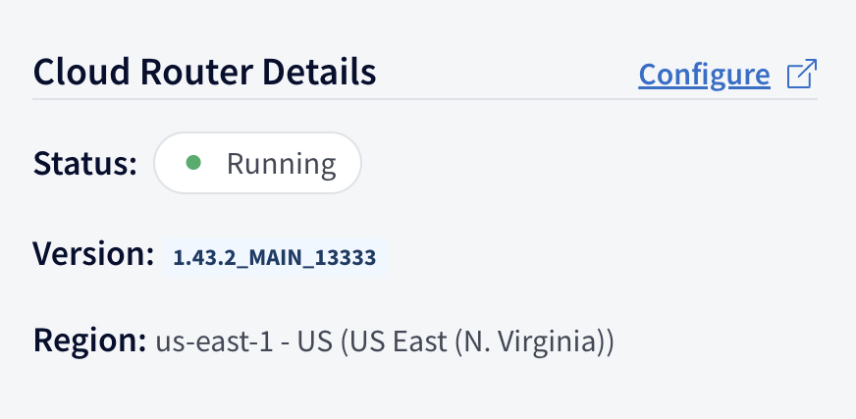Click the word Running in the badge
The height and width of the screenshot is (419, 856).
[281, 164]
